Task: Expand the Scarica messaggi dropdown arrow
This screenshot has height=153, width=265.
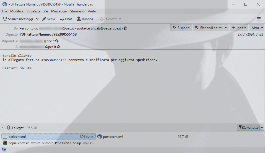Action: pos(37,19)
